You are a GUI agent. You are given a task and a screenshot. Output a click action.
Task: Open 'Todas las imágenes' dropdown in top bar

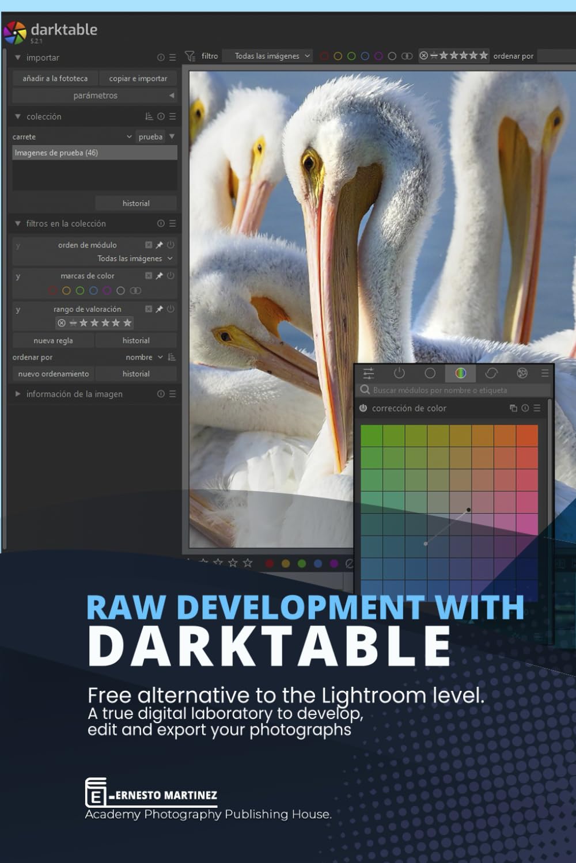click(x=267, y=56)
